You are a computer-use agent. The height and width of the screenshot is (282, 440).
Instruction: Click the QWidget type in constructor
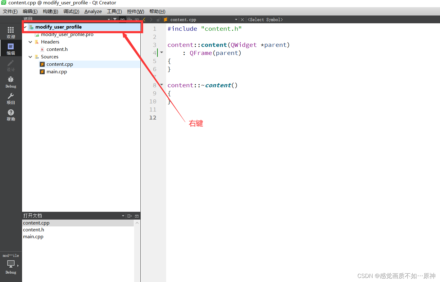pos(243,45)
